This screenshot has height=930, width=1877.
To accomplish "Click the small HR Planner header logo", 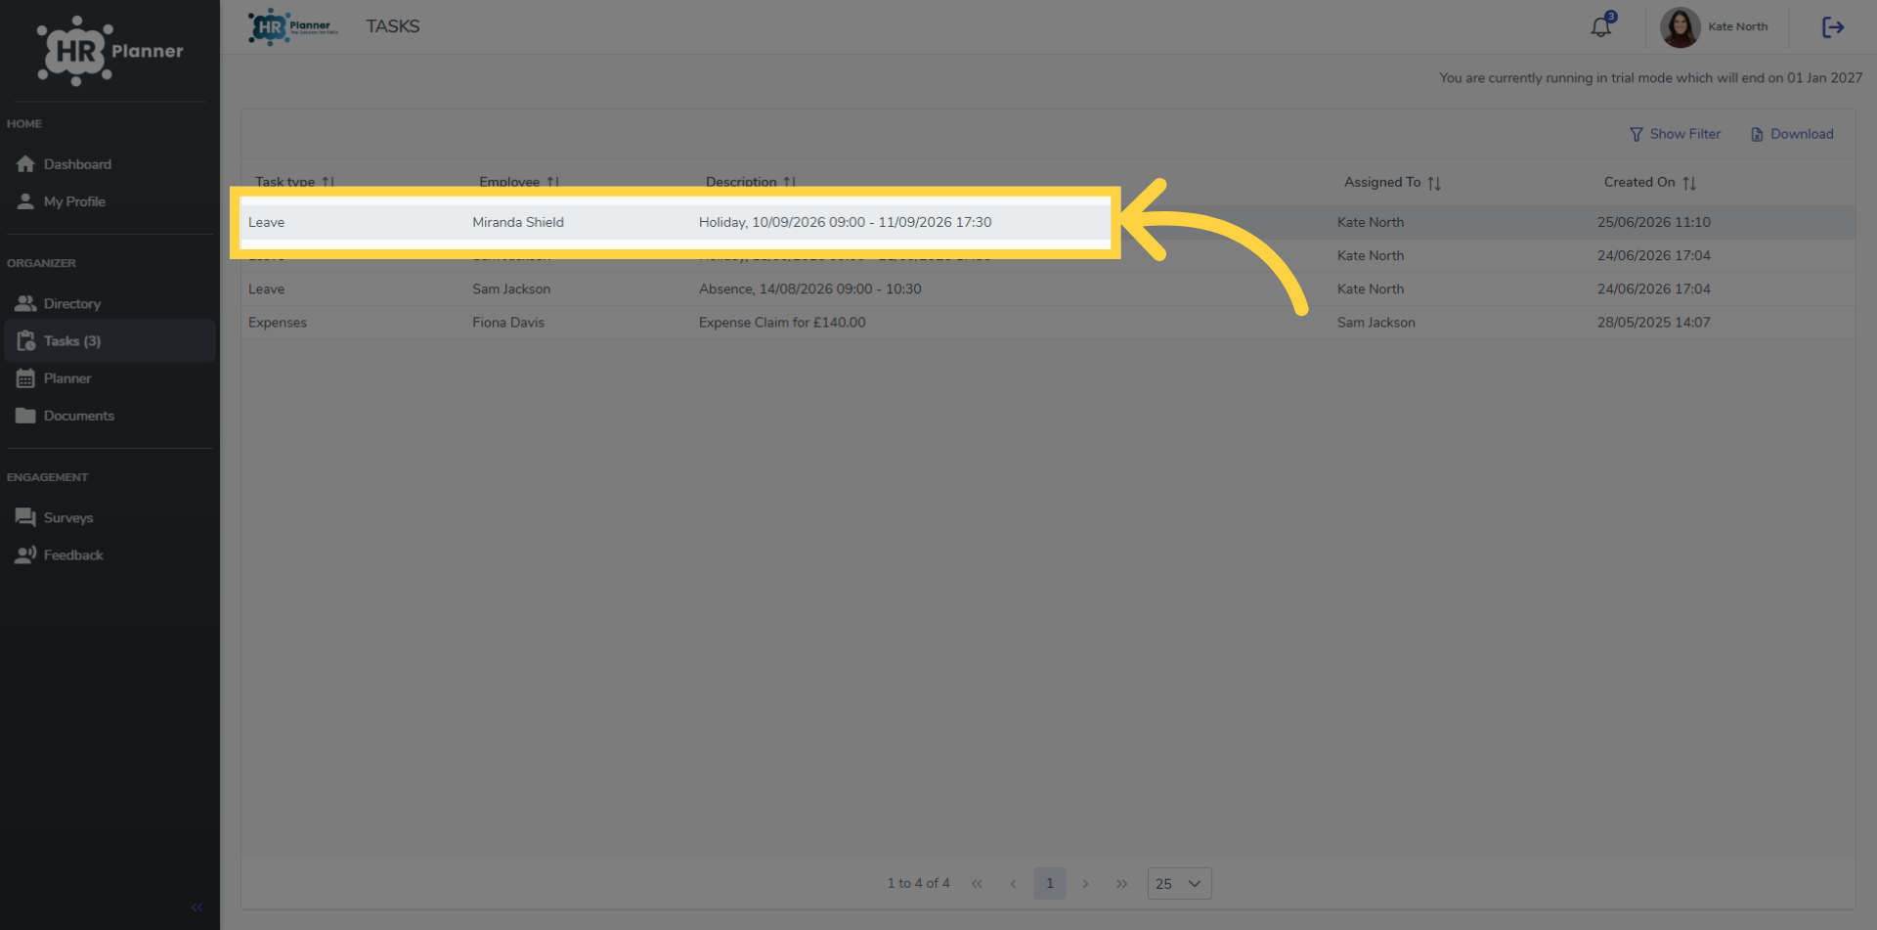I will pos(293,26).
